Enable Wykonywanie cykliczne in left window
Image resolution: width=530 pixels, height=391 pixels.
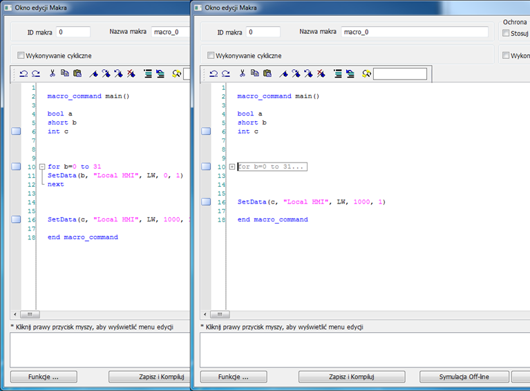click(x=21, y=55)
